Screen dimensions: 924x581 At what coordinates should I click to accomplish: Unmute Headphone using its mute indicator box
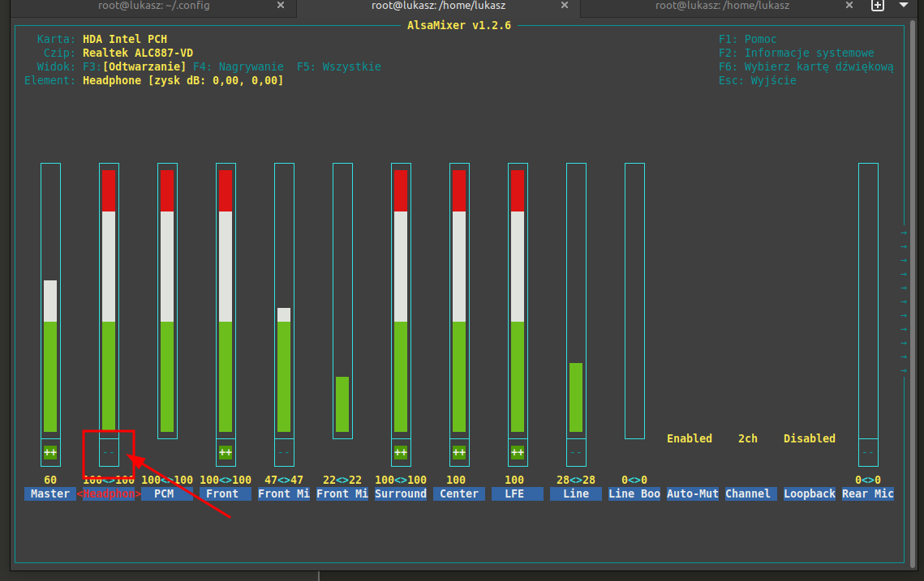pos(109,452)
